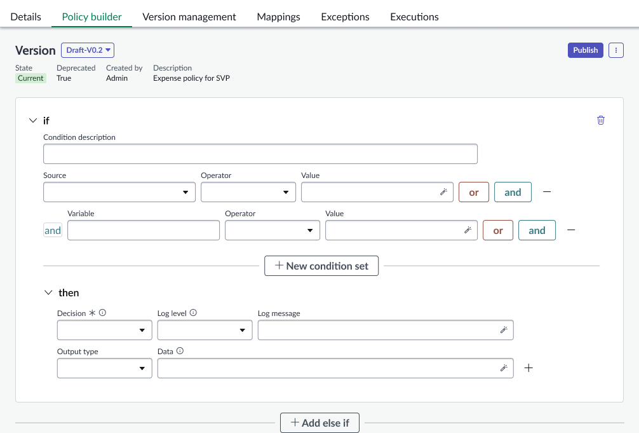
Task: Click the Publish button
Action: click(585, 50)
